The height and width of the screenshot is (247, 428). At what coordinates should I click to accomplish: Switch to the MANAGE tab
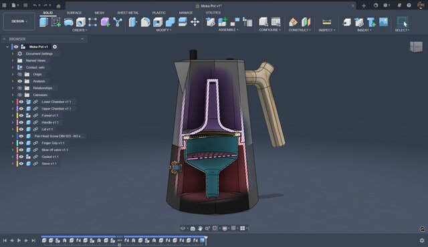pyautogui.click(x=186, y=13)
